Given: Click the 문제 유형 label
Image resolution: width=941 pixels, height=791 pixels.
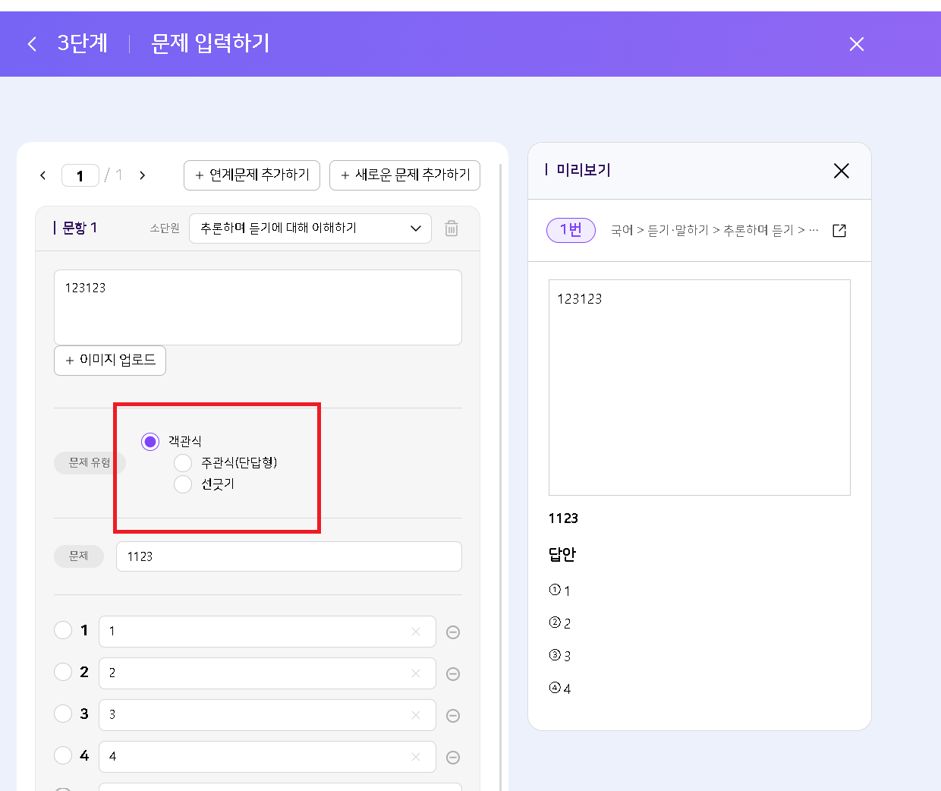Looking at the screenshot, I should pos(90,462).
